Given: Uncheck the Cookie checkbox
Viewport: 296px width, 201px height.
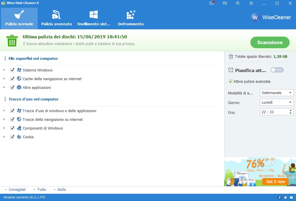Looking at the screenshot, I should pyautogui.click(x=12, y=137).
